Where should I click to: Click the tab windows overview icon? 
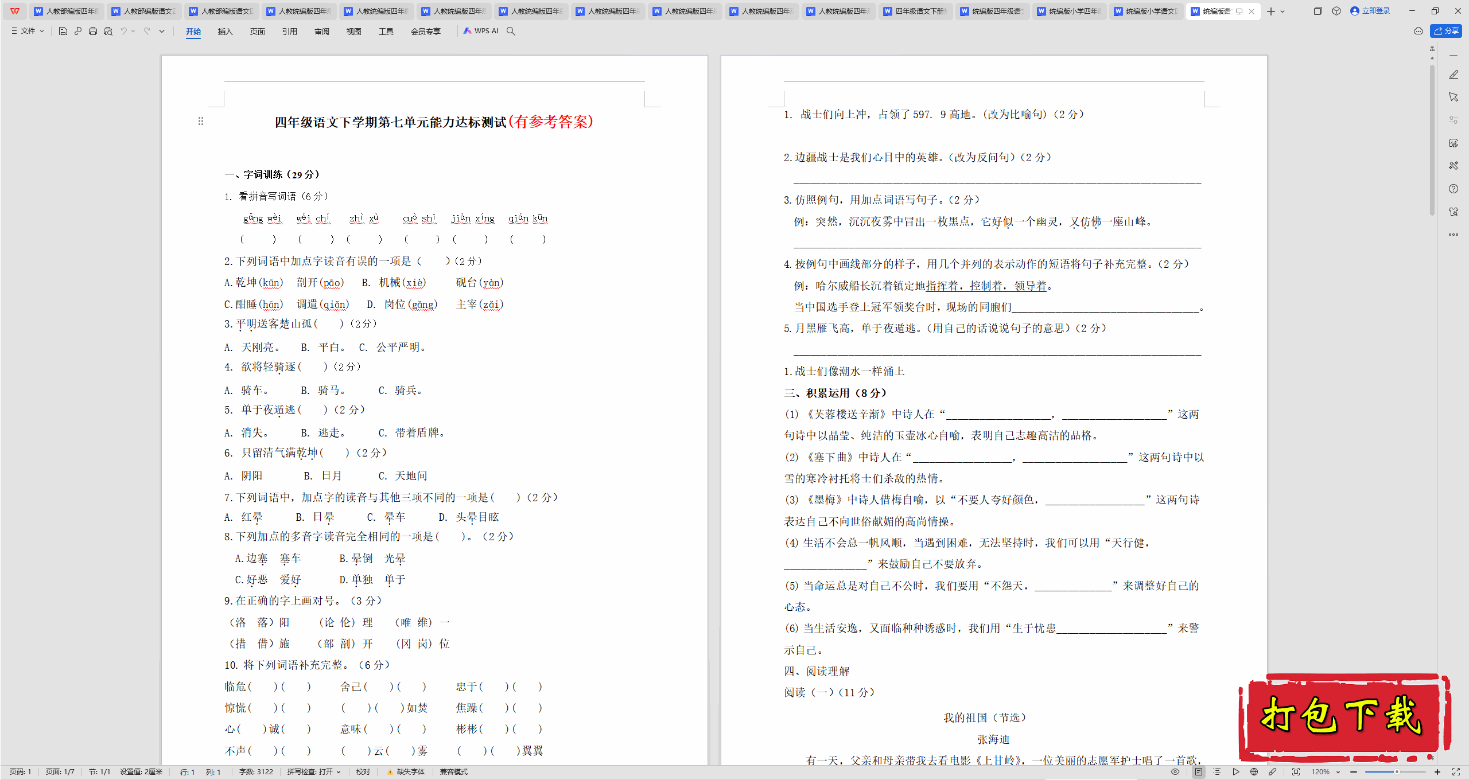point(1318,11)
